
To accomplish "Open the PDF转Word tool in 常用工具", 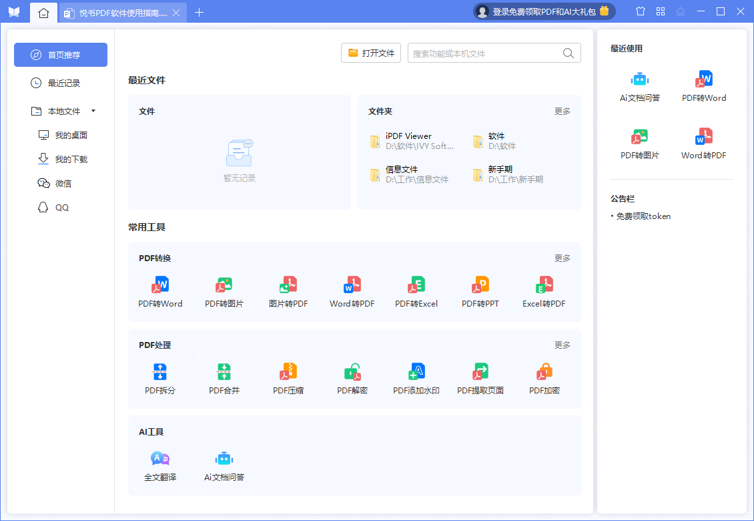I will (x=160, y=292).
